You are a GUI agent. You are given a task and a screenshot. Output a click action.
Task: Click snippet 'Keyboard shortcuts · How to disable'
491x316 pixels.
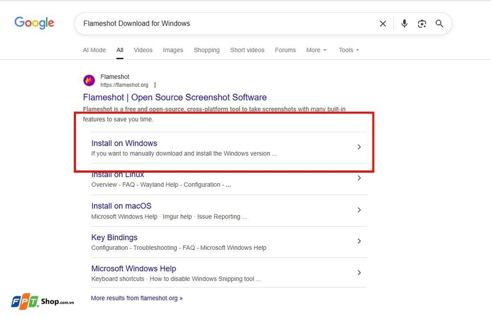(x=176, y=279)
